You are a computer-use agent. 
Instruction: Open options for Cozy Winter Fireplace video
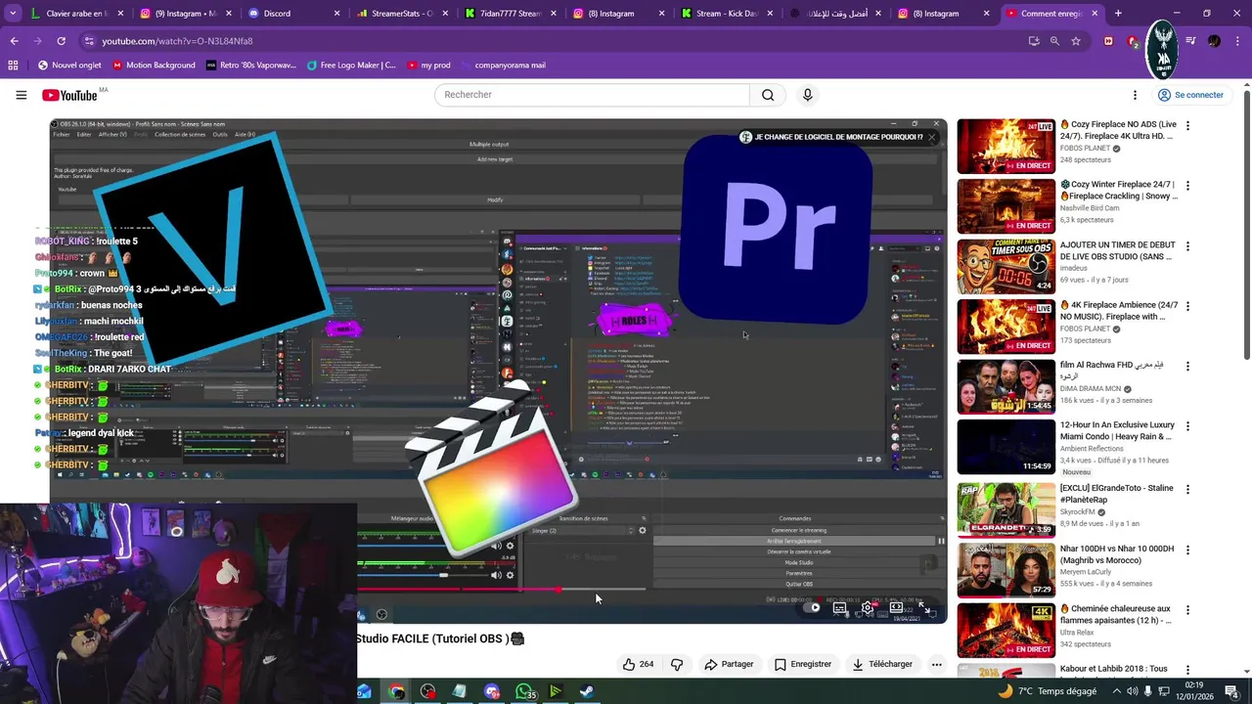tap(1187, 186)
